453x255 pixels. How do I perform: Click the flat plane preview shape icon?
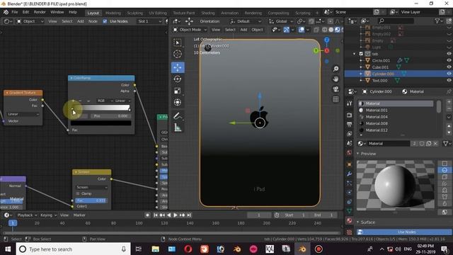pos(445,164)
